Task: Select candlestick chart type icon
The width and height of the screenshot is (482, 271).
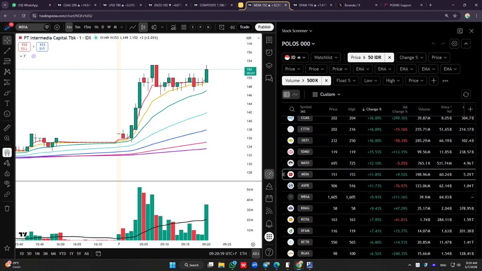Action: (143, 27)
